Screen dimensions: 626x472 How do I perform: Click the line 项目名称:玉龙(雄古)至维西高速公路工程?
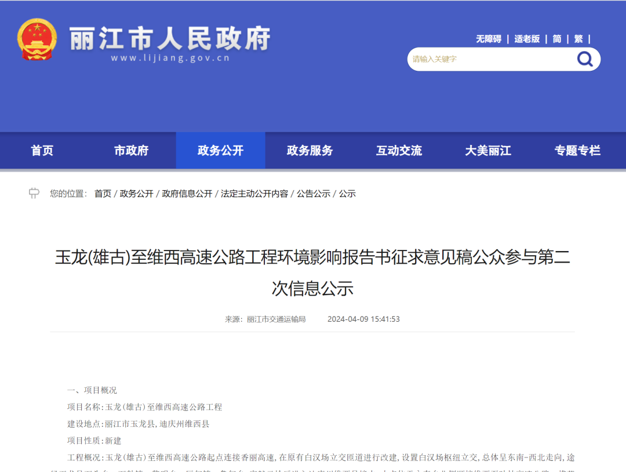click(144, 407)
